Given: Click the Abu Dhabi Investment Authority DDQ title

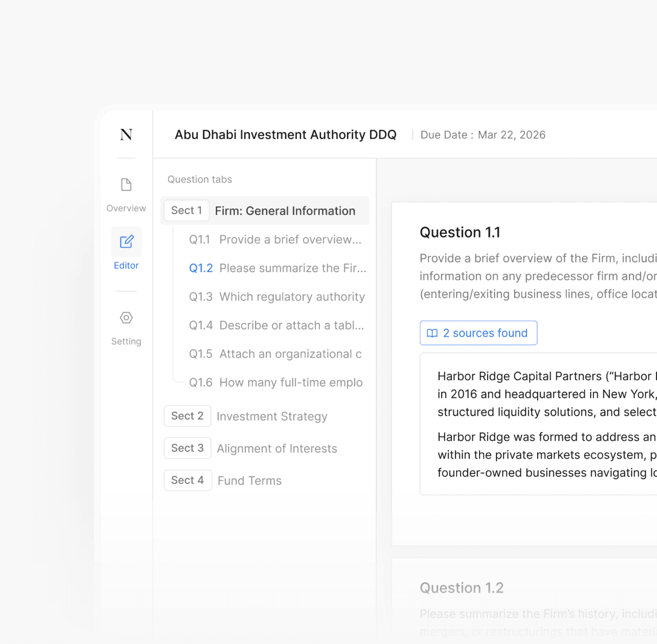Looking at the screenshot, I should [x=286, y=135].
